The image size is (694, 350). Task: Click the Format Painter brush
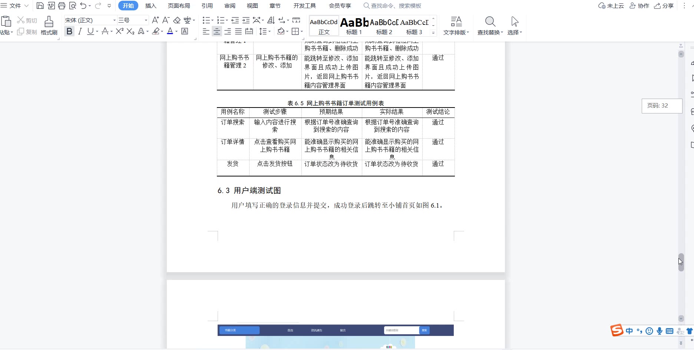click(x=49, y=25)
